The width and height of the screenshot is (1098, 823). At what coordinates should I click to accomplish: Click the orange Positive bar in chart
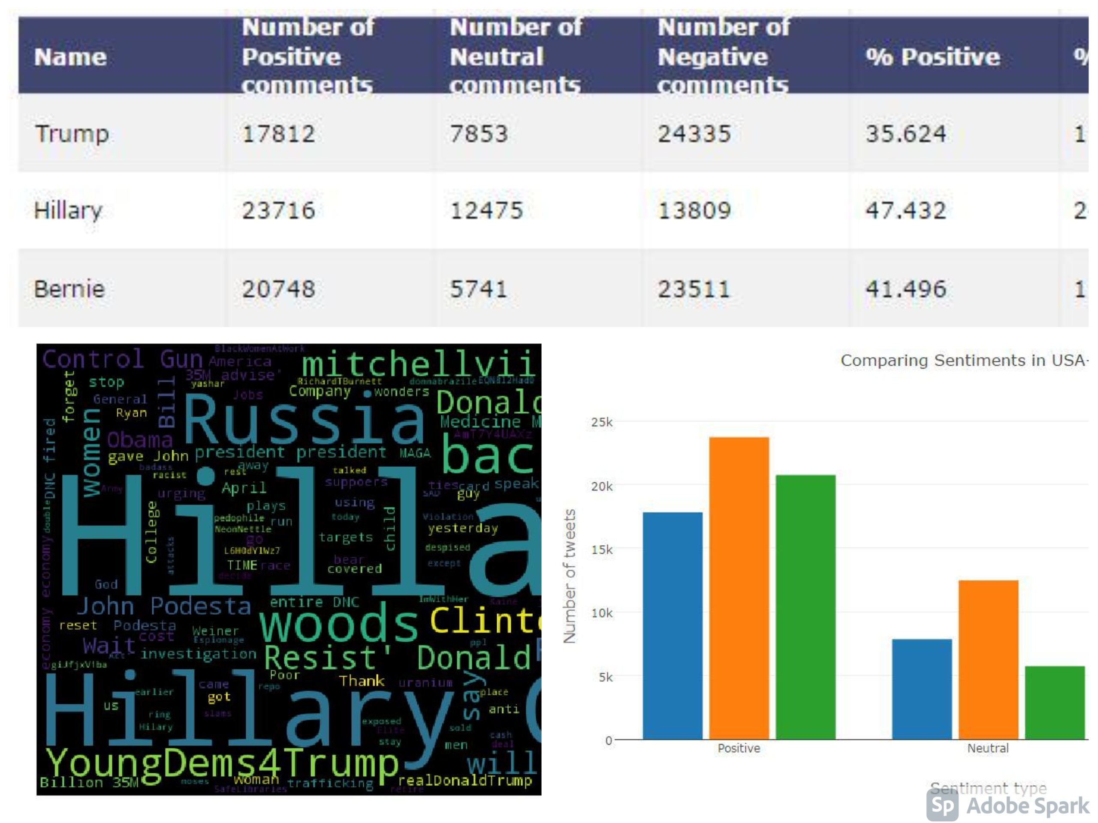(739, 588)
